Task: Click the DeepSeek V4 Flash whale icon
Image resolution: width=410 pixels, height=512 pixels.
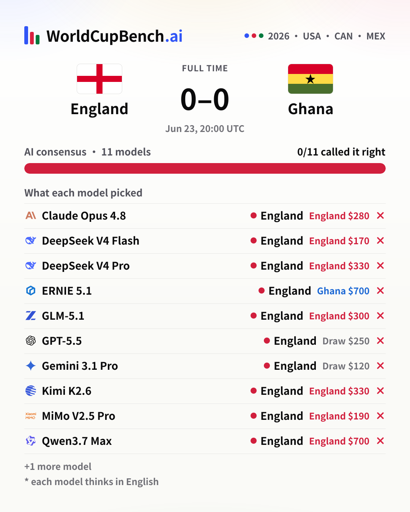Action: [31, 240]
